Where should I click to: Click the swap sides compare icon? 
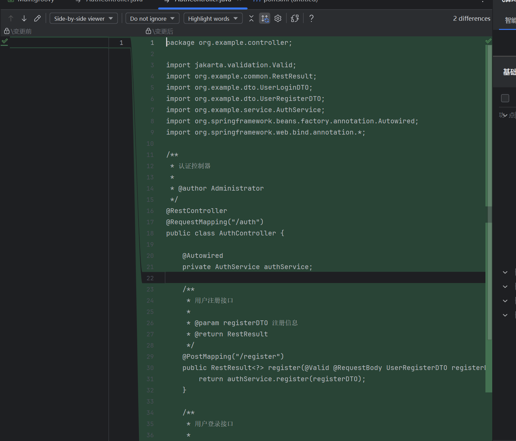point(295,18)
